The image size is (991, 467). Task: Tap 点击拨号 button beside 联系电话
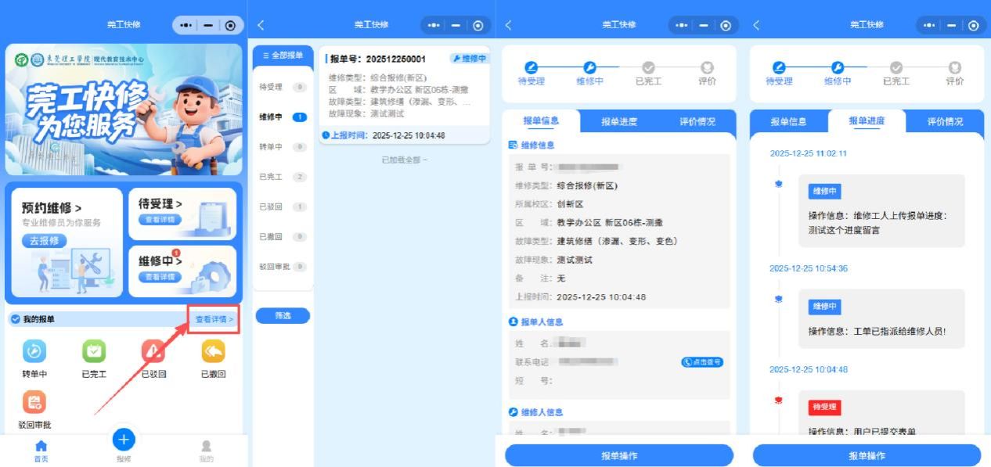click(701, 362)
